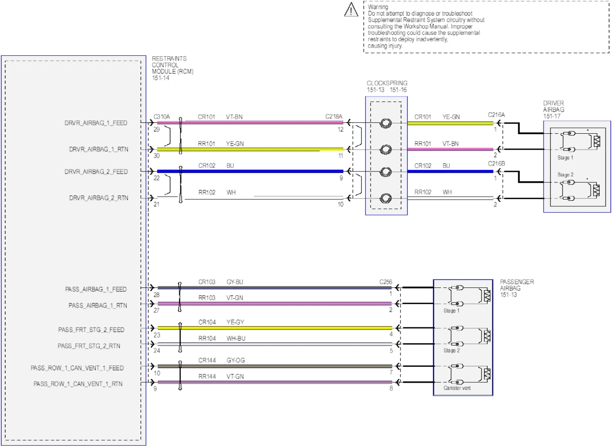Screen dimensions: 612x447
Task: Click the GY-OG wire color code
Action: (236, 360)
